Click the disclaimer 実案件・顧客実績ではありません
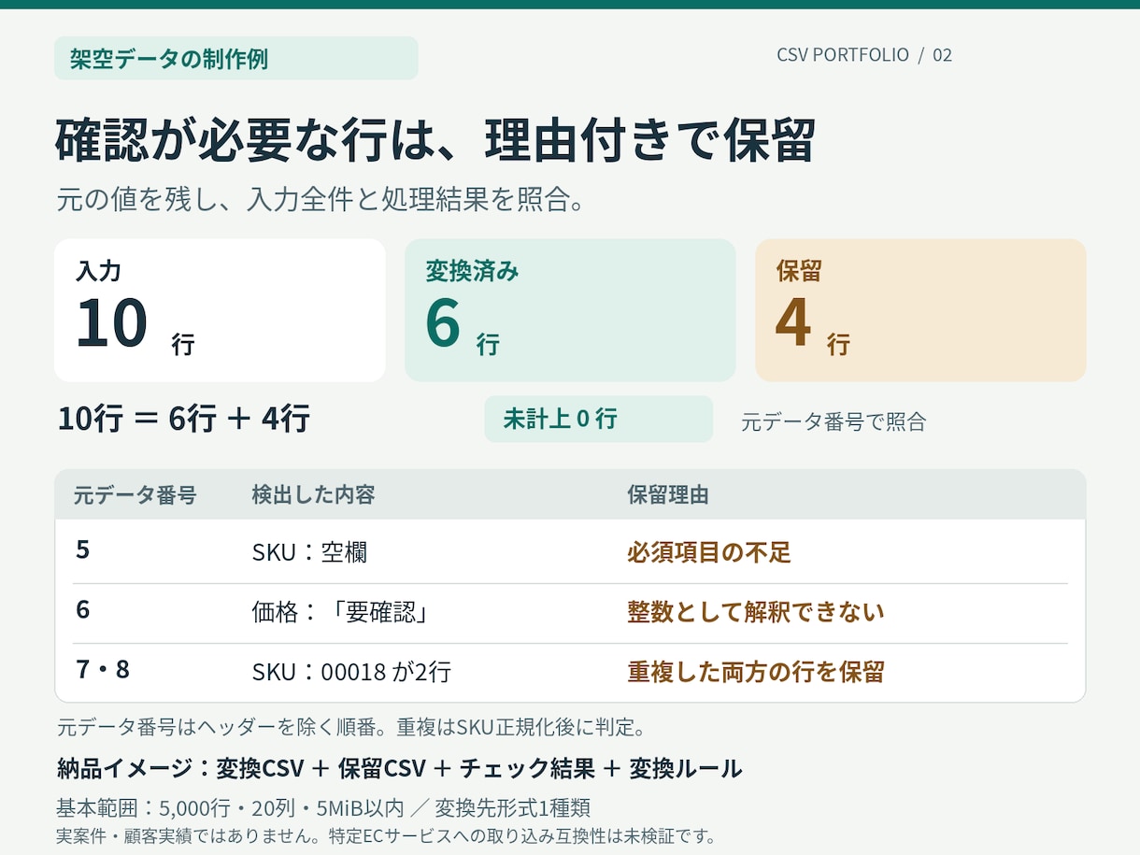1140x855 pixels. coord(387,835)
